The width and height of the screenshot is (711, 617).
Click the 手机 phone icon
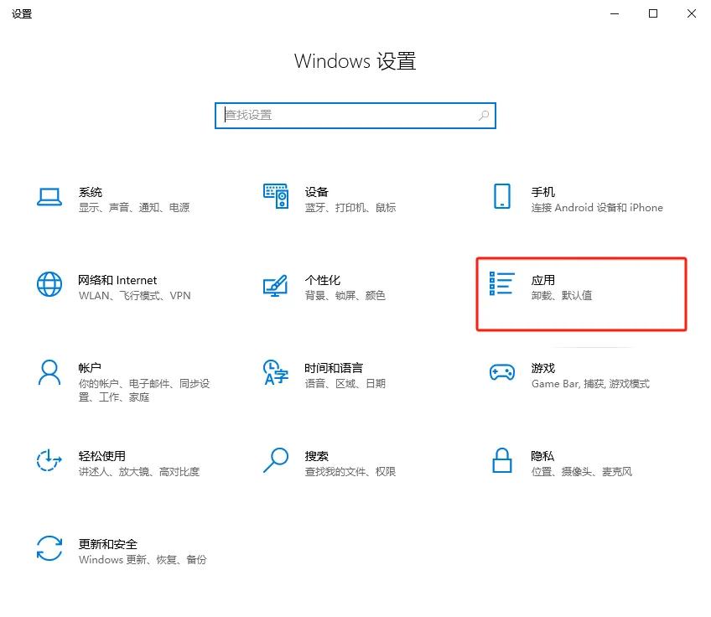point(502,196)
